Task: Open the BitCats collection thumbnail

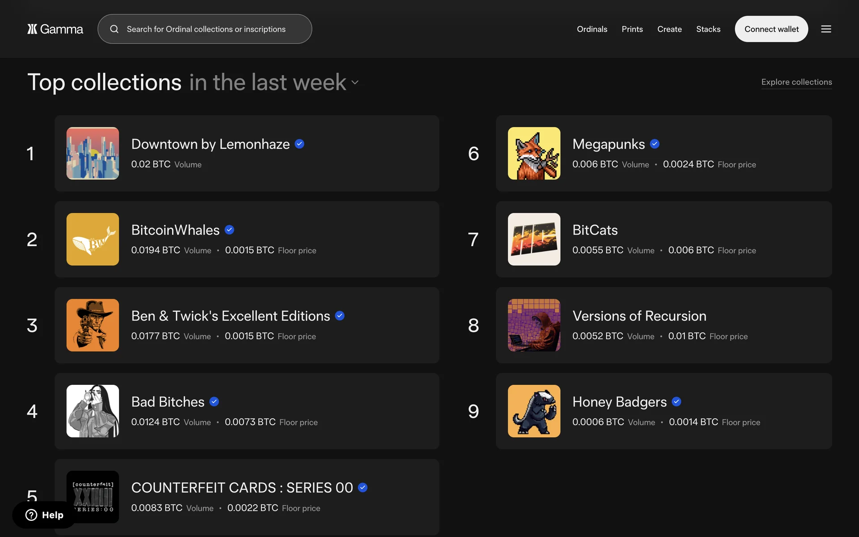Action: 534,239
